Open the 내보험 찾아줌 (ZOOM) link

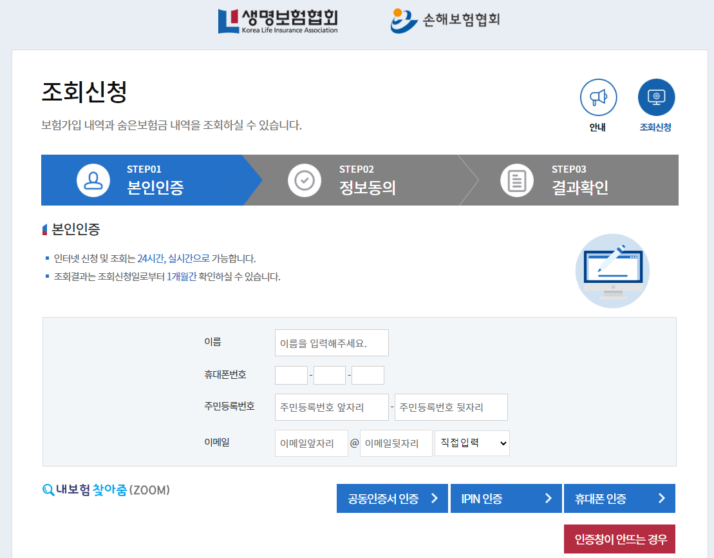click(x=106, y=490)
